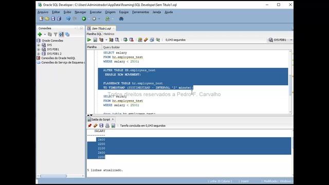Screen dimensions: 329x185
Task: Switch to the Planilha SQL tab
Action: (x=94, y=34)
